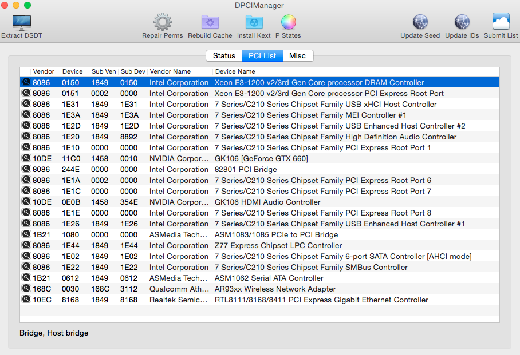
Task: Click Rebuild Cache folder icon
Action: tap(210, 22)
